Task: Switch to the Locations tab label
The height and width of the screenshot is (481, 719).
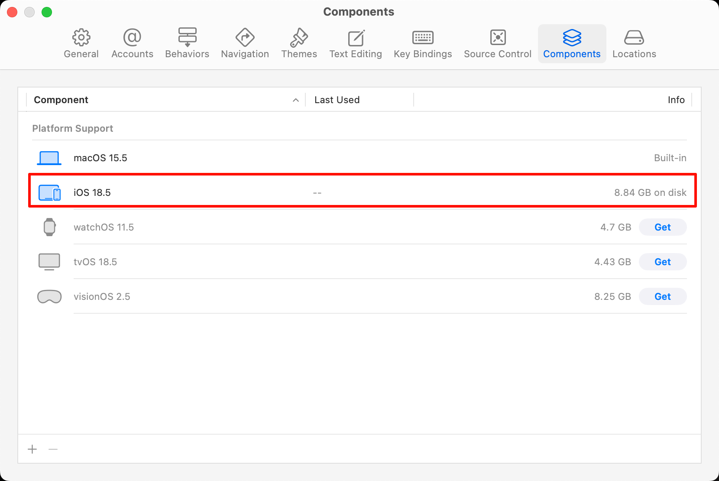Action: [x=634, y=54]
